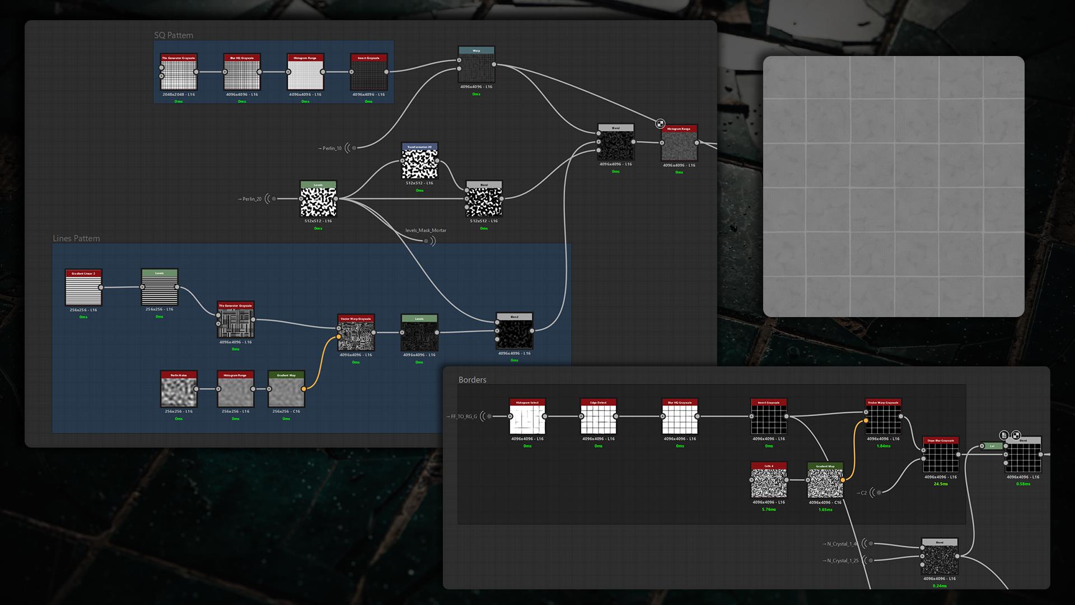Click the 0.58ms timing under Borders Blend
The image size is (1075, 605).
pos(1023,484)
